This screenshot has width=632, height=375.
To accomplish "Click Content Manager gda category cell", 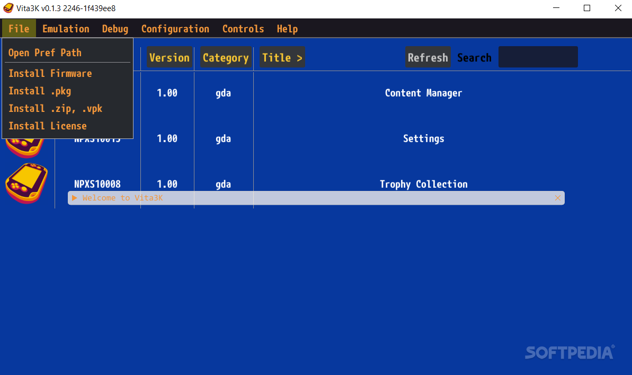I will point(223,93).
